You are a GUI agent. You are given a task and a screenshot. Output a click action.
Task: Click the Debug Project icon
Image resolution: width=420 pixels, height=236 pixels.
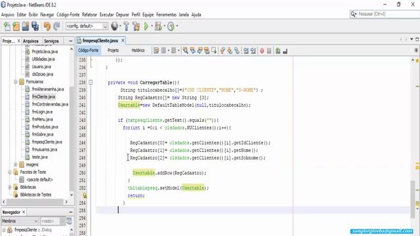coord(158,26)
